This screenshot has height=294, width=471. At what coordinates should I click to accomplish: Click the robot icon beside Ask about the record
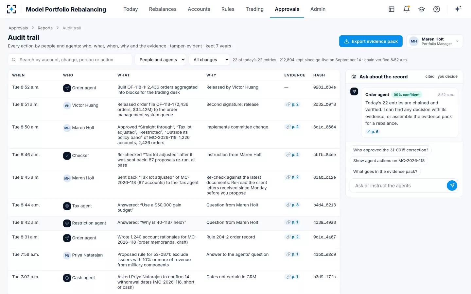[x=354, y=76]
